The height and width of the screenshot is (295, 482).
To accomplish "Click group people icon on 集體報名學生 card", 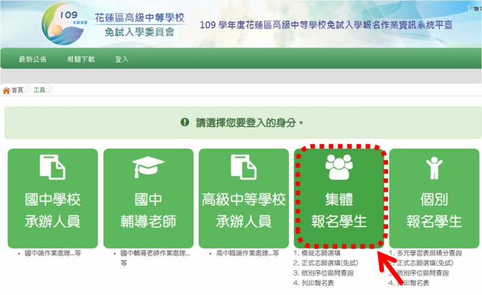I will click(x=339, y=168).
